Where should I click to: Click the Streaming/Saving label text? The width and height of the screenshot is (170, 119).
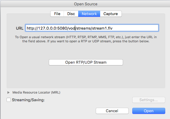click(28, 100)
